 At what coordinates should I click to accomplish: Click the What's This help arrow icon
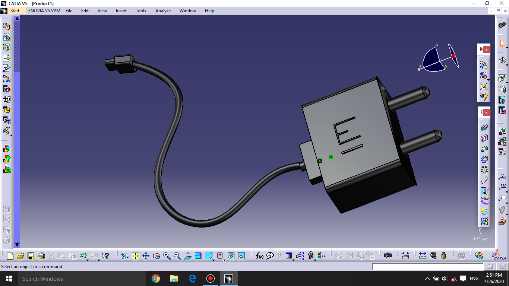pyautogui.click(x=105, y=256)
